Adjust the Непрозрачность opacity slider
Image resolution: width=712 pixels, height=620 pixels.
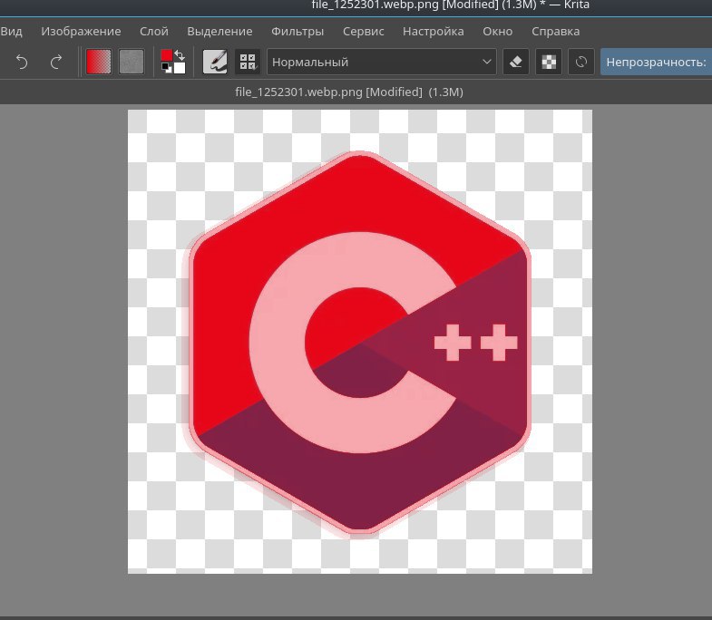click(656, 62)
